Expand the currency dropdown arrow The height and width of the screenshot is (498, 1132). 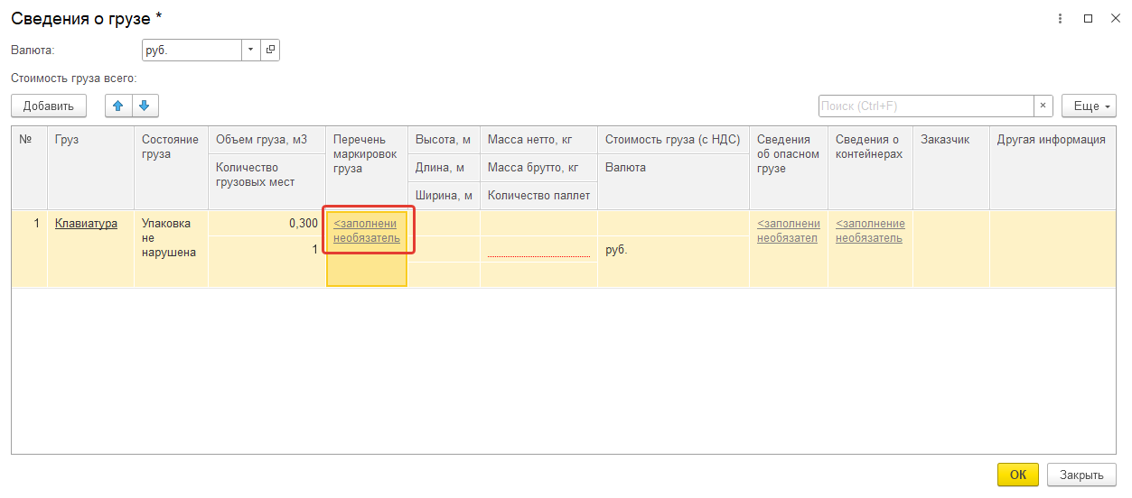tap(251, 50)
